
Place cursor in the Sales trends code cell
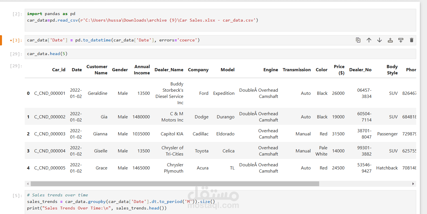(x=171, y=202)
